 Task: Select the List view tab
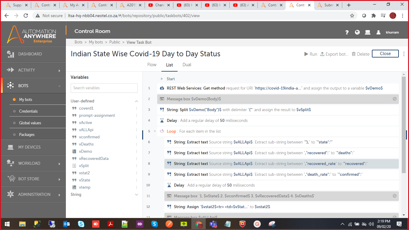(169, 65)
